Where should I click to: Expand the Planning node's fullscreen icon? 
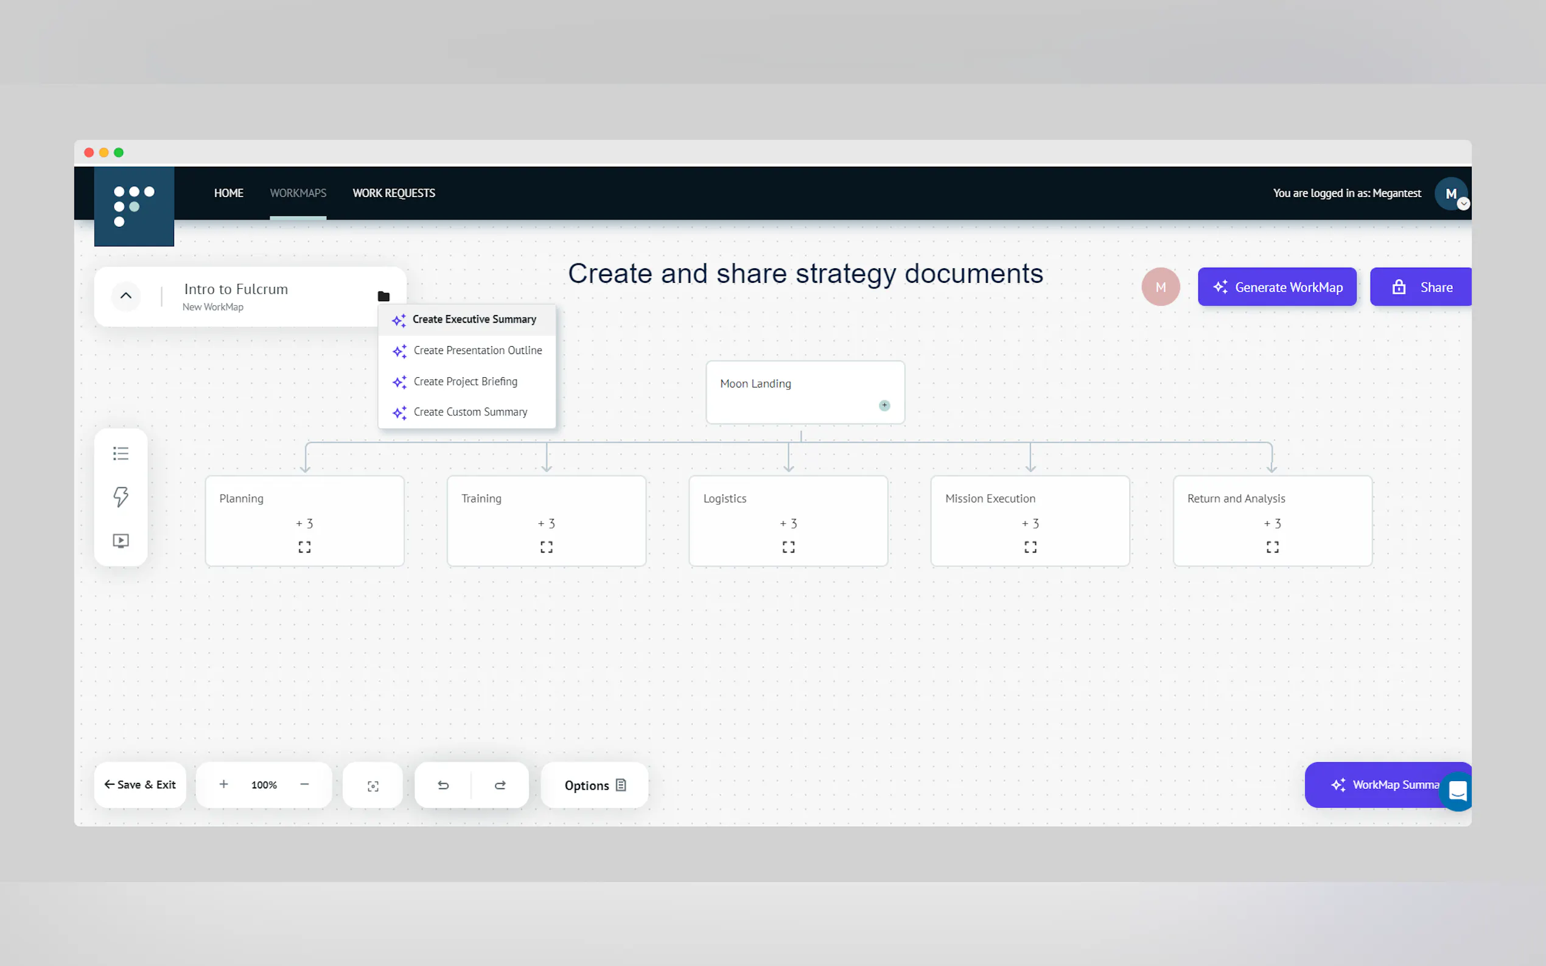click(x=304, y=547)
